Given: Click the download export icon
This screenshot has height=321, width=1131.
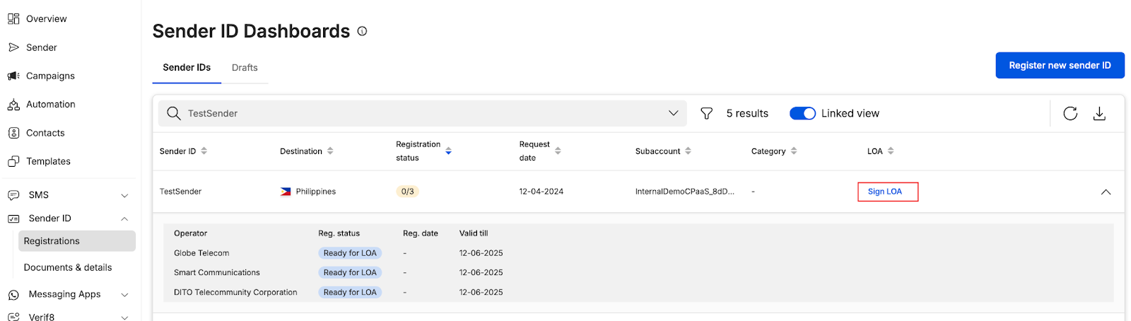Looking at the screenshot, I should coord(1099,113).
